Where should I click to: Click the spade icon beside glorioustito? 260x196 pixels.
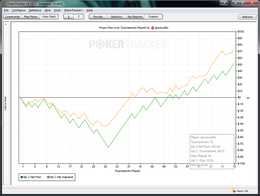[x=152, y=28]
